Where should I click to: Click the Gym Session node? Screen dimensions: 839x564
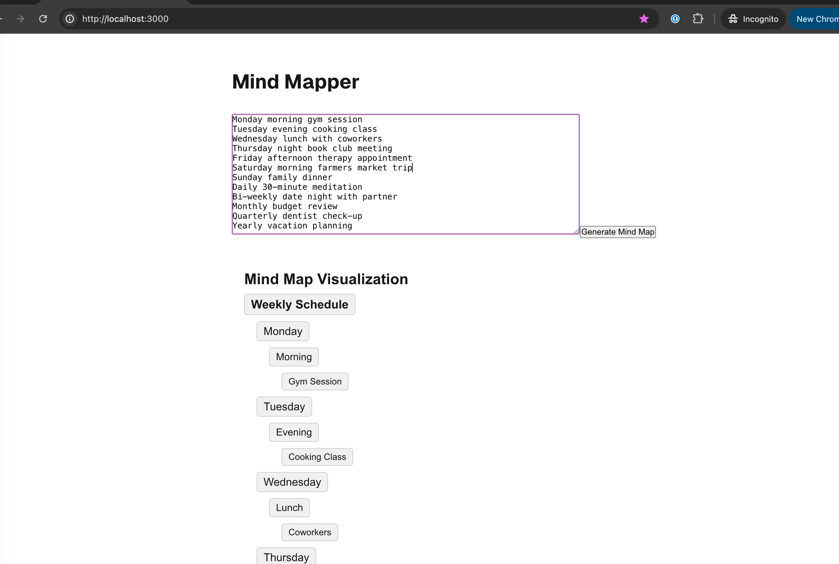point(315,382)
